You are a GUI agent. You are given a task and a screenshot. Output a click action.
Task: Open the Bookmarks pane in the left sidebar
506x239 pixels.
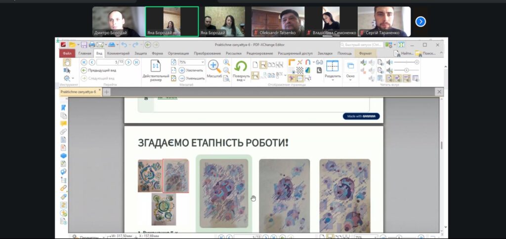pyautogui.click(x=63, y=108)
